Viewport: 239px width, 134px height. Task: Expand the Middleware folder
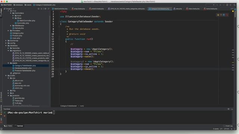pyautogui.click(x=11, y=26)
